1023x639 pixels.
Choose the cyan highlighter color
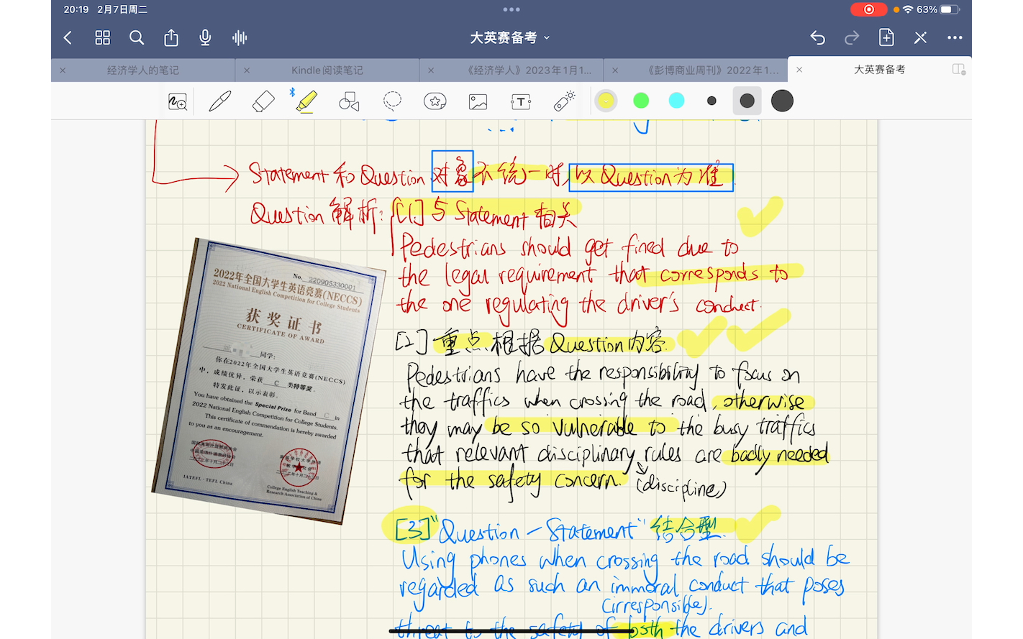(676, 101)
